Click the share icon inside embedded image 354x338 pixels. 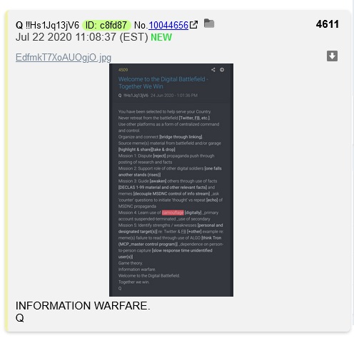point(213,70)
